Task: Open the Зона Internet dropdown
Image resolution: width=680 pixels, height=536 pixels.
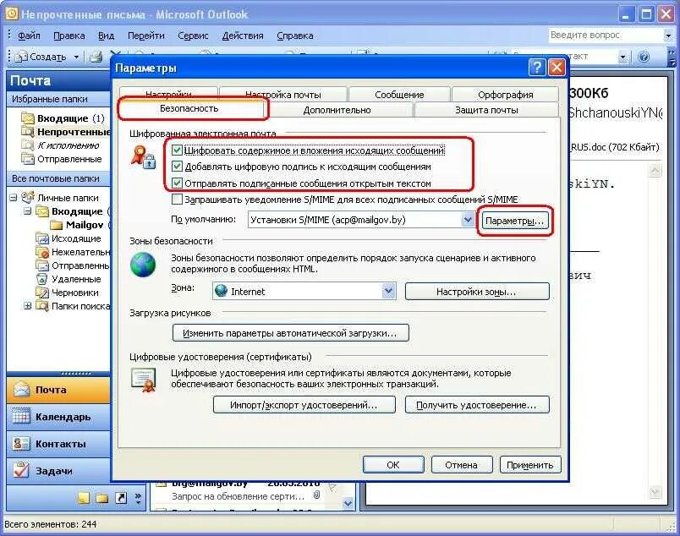Action: point(388,291)
